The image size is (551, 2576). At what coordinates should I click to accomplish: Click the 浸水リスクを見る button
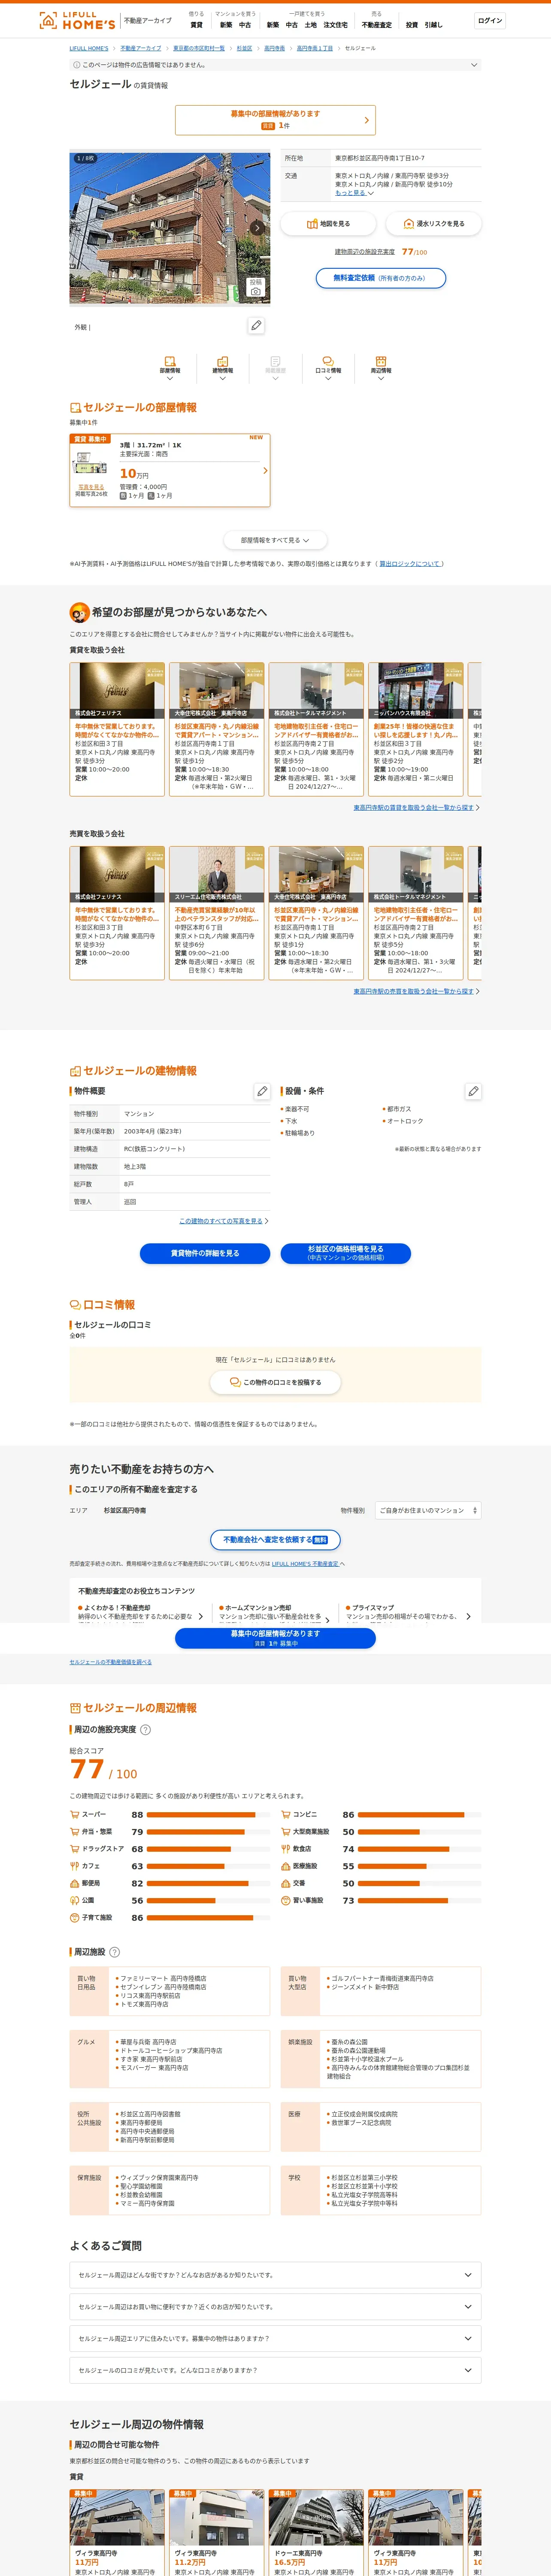point(433,224)
